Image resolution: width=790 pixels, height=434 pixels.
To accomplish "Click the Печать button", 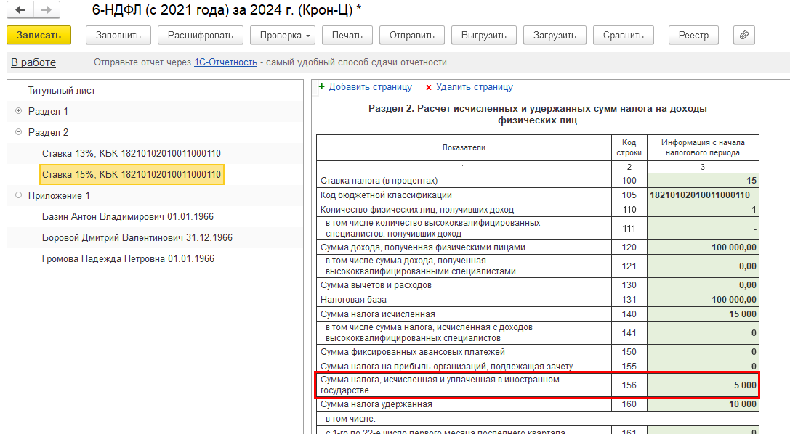I will point(347,36).
